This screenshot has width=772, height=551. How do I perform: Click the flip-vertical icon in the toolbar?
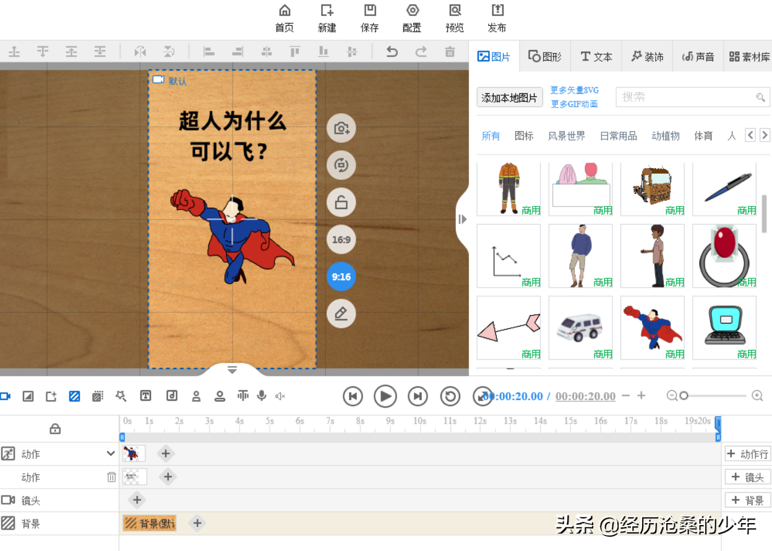point(168,52)
